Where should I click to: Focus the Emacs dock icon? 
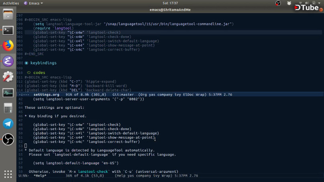(8, 61)
